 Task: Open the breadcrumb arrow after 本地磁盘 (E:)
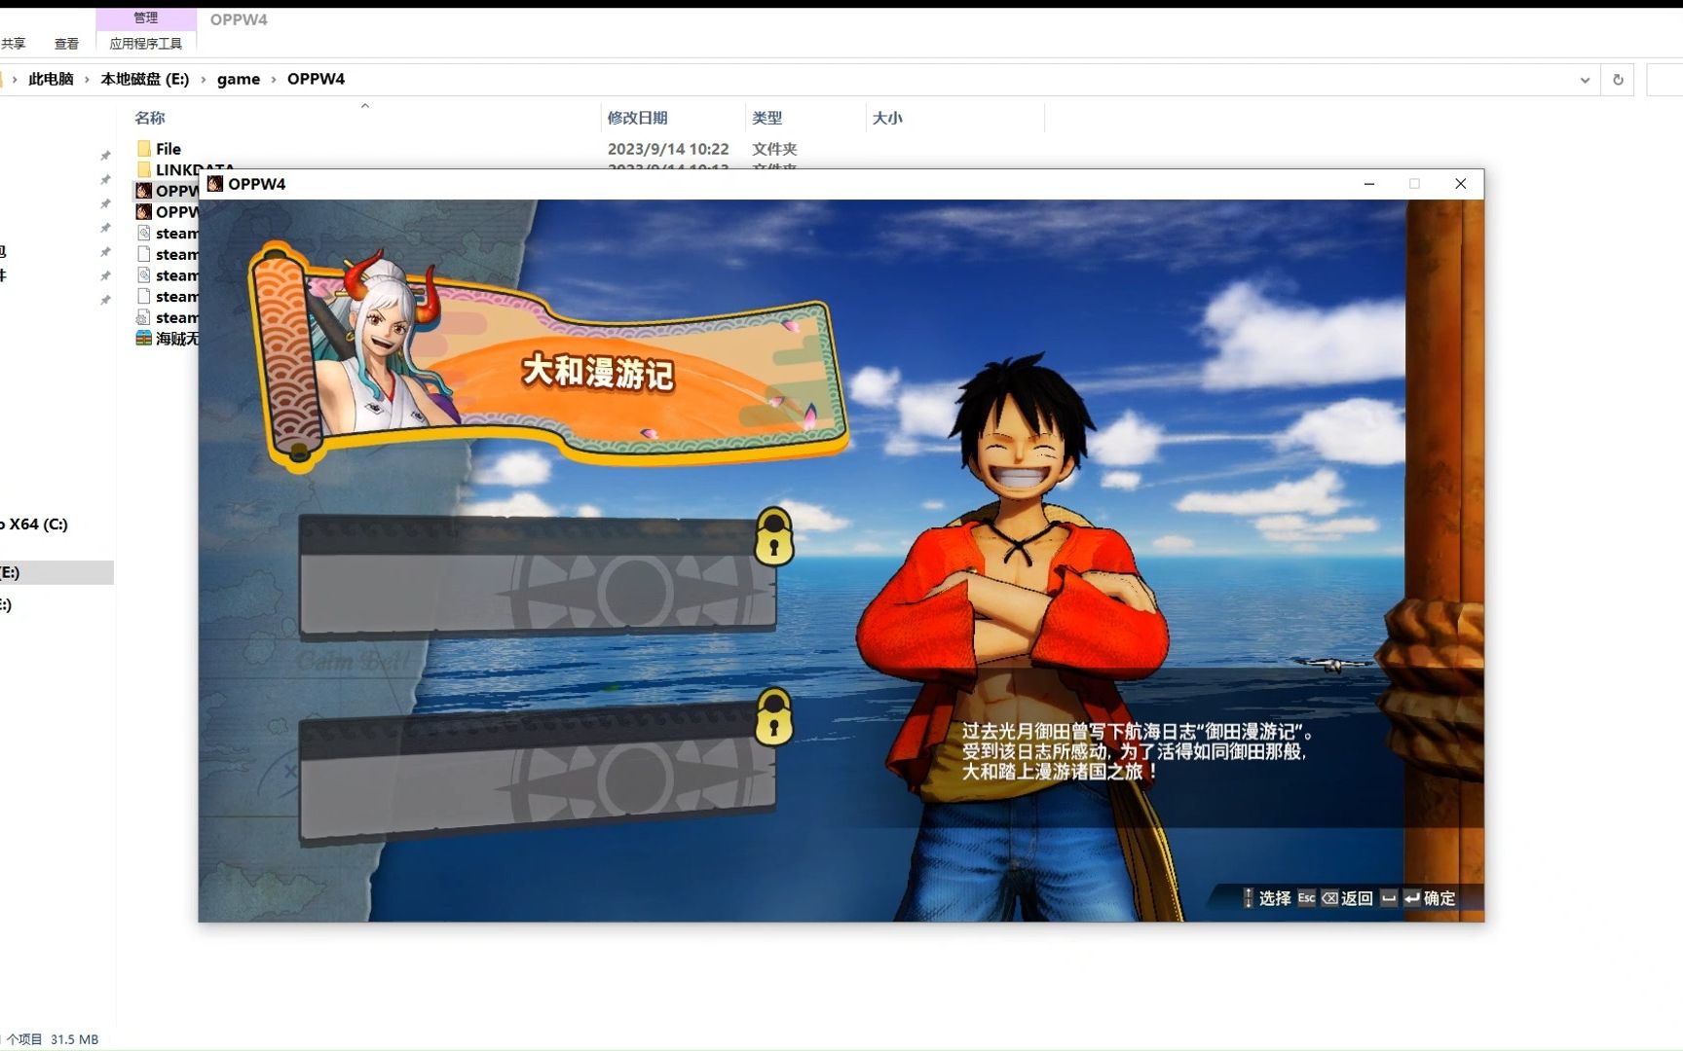pyautogui.click(x=204, y=79)
